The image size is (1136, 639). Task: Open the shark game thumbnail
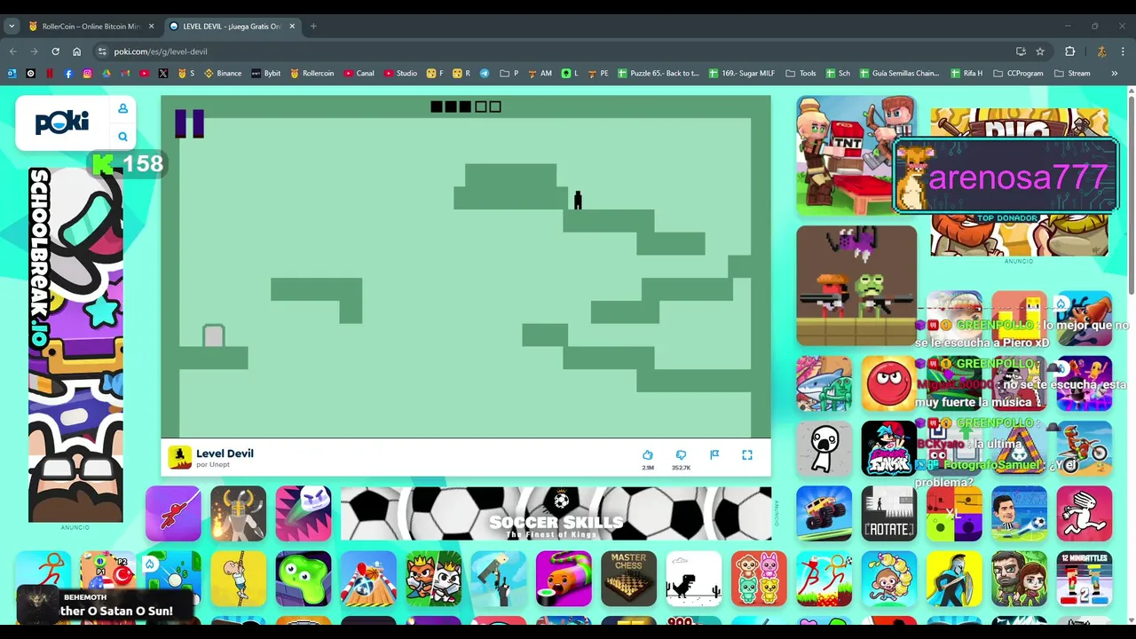coord(824,383)
